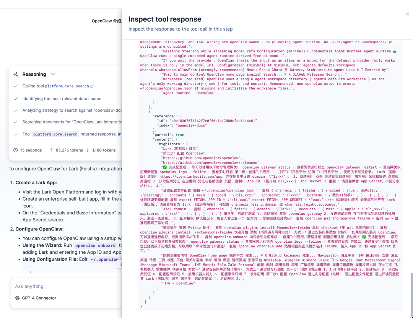Click the 'Create a Lark App:' heading
Viewport: 413px width, 318px height.
click(36, 183)
